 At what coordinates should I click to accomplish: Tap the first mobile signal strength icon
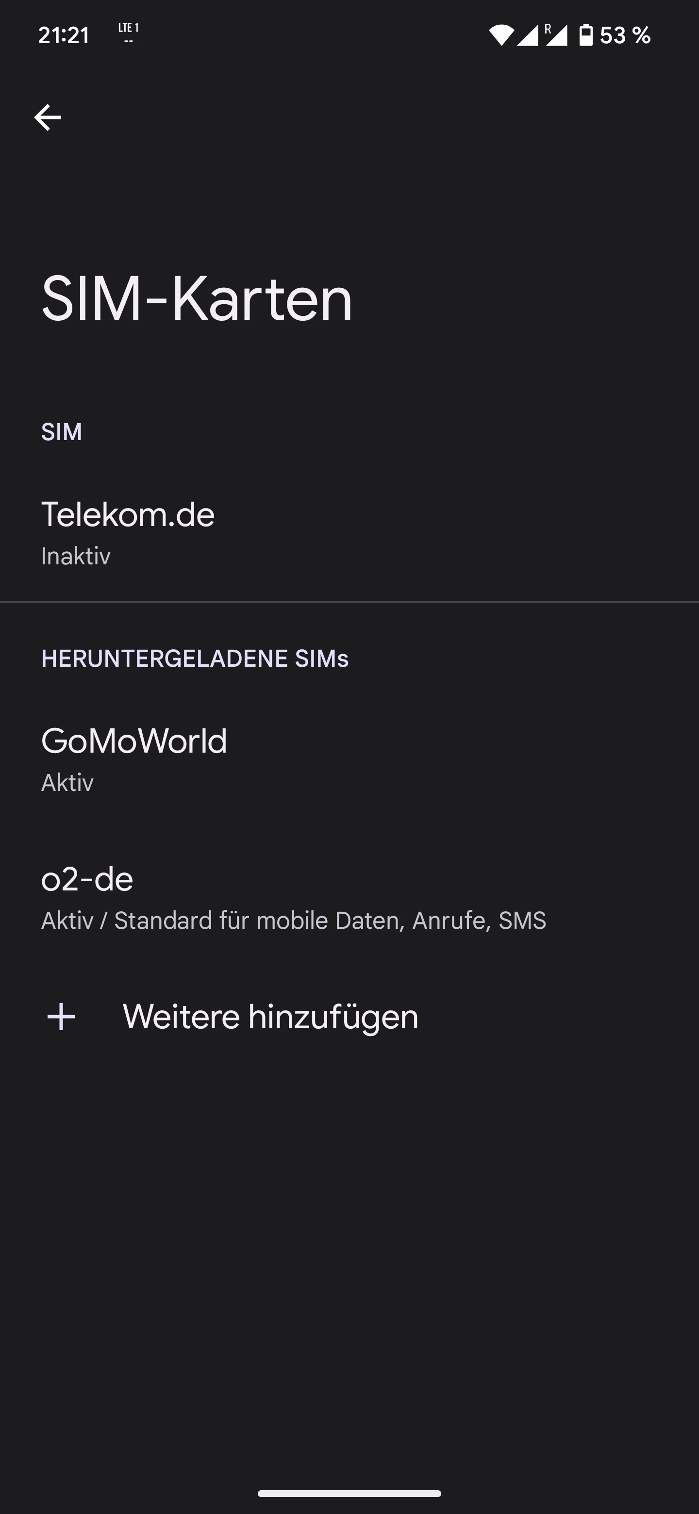tap(527, 35)
